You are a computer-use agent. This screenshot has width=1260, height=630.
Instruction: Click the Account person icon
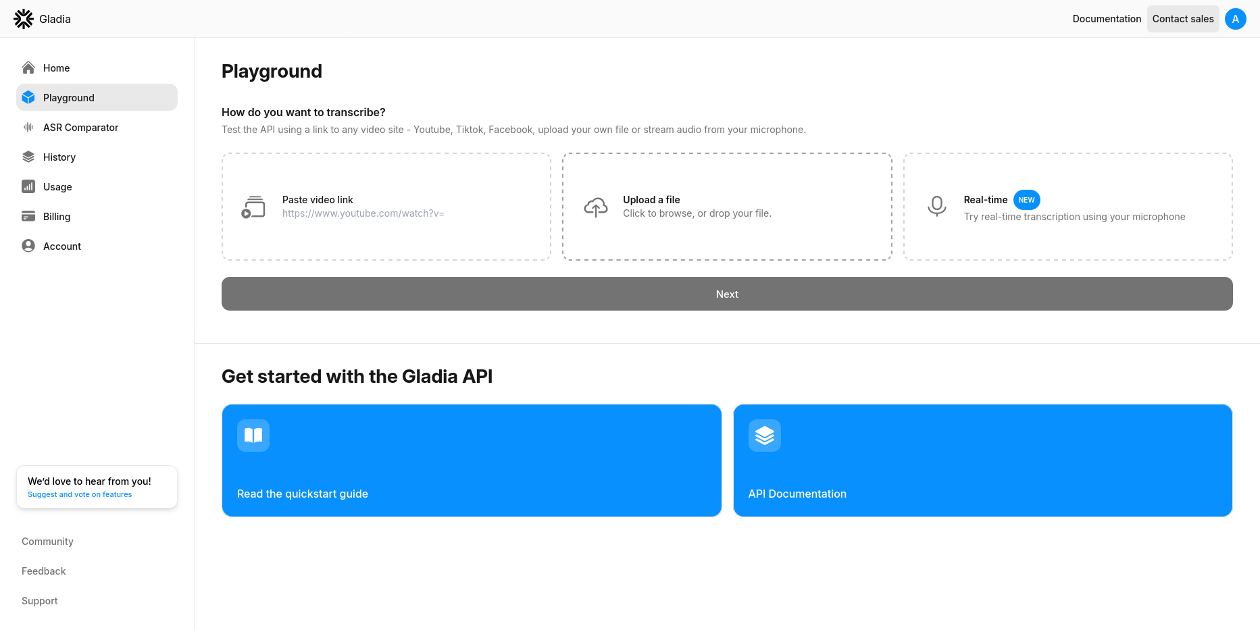(28, 246)
